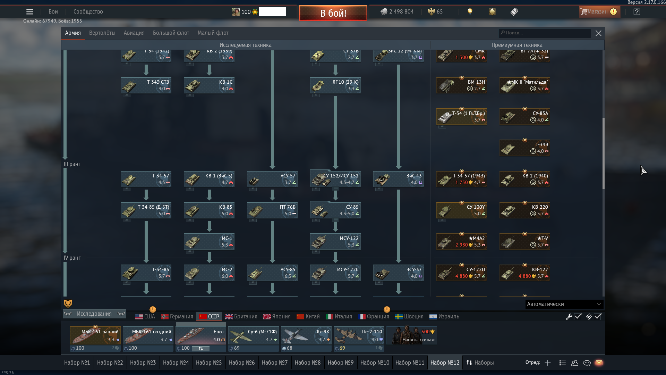Open the chat speech-bubble icon

(587, 363)
